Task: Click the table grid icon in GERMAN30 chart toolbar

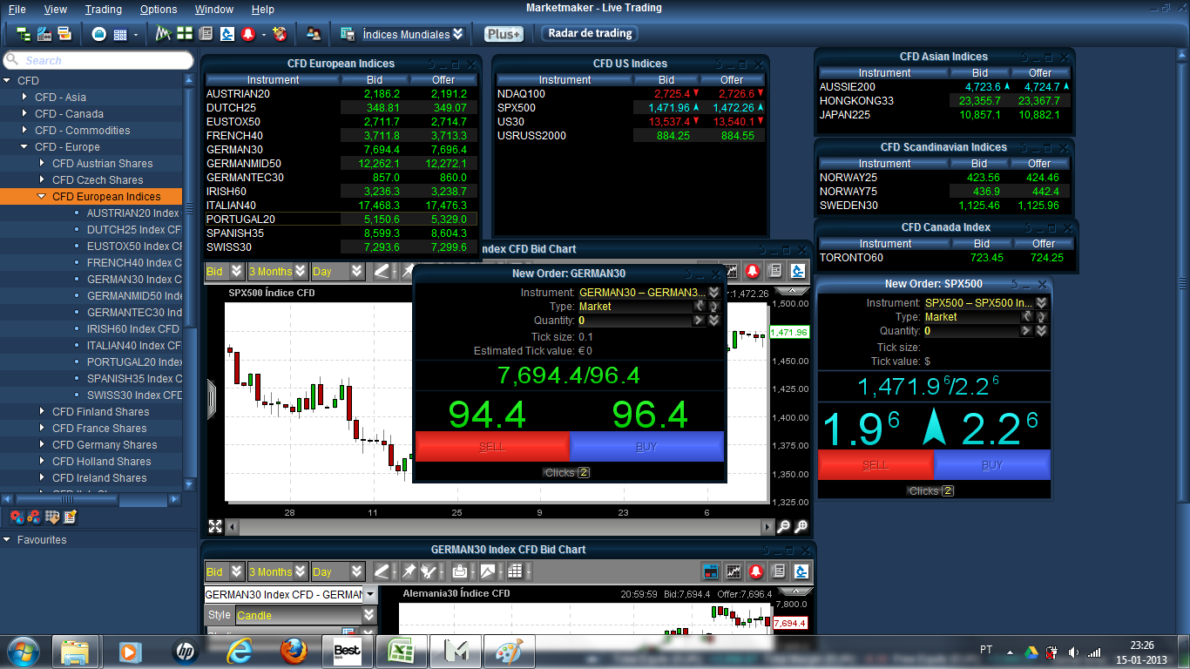Action: point(515,572)
